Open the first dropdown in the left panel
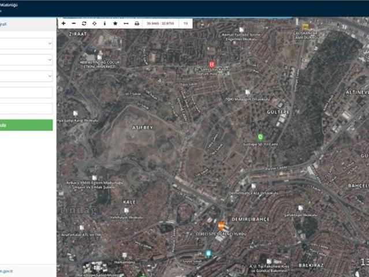The width and height of the screenshot is (369, 277). pyautogui.click(x=26, y=43)
